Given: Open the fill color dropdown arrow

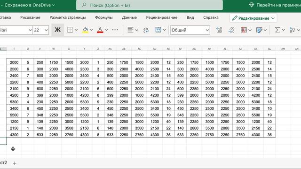Looking at the screenshot, I should tap(91, 30).
